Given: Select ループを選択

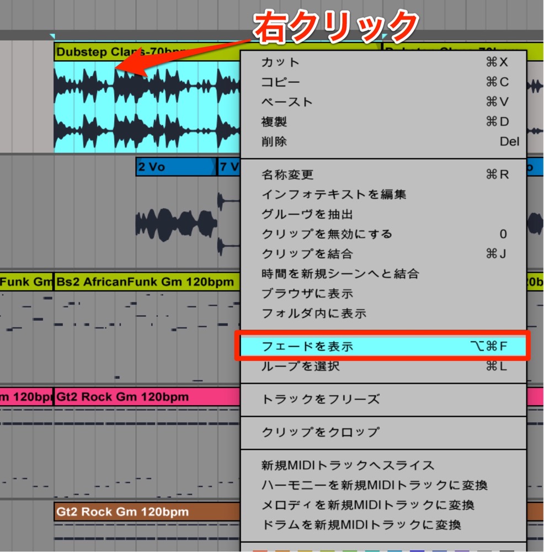Looking at the screenshot, I should (383, 366).
